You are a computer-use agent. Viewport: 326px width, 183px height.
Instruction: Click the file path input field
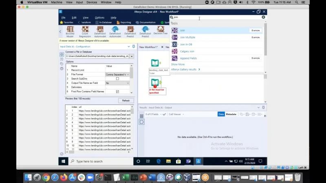click(97, 56)
